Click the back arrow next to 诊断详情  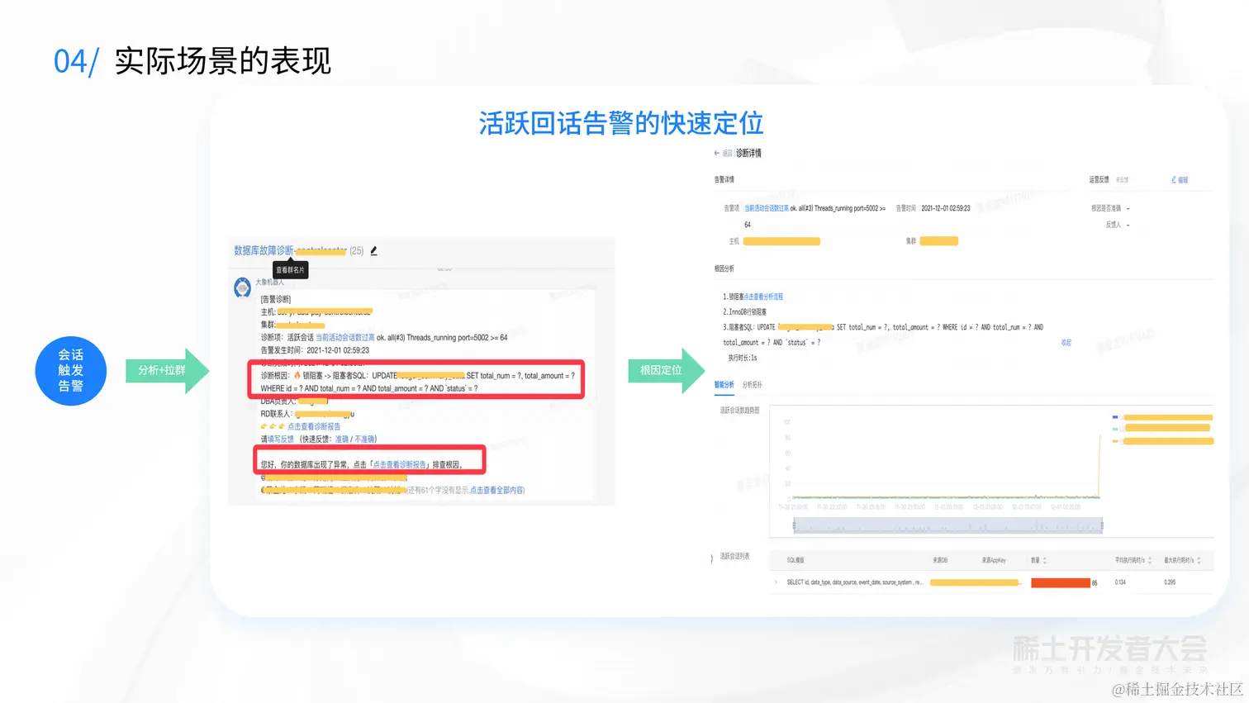(716, 153)
